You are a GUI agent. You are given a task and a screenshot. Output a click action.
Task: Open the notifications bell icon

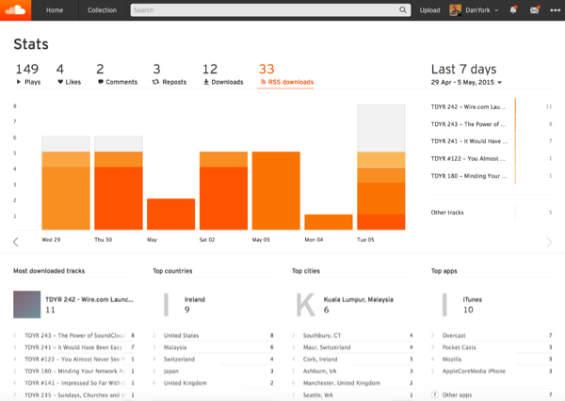(x=512, y=10)
